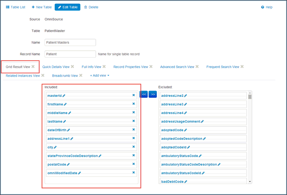Image resolution: width=287 pixels, height=195 pixels.
Task: Go to Table List
Action: (15, 7)
